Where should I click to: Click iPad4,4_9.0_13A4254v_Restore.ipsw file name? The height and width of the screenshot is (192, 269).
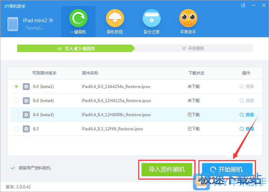[116, 86]
